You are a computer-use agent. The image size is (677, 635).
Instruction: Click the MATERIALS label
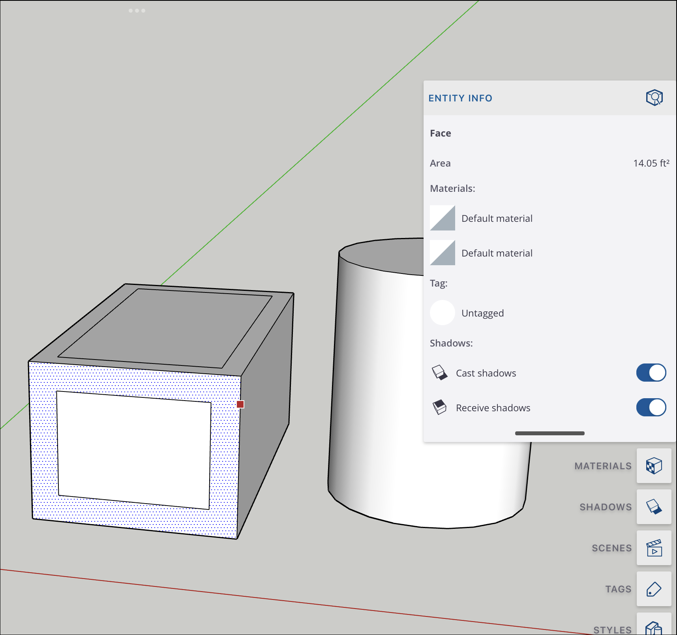[603, 466]
